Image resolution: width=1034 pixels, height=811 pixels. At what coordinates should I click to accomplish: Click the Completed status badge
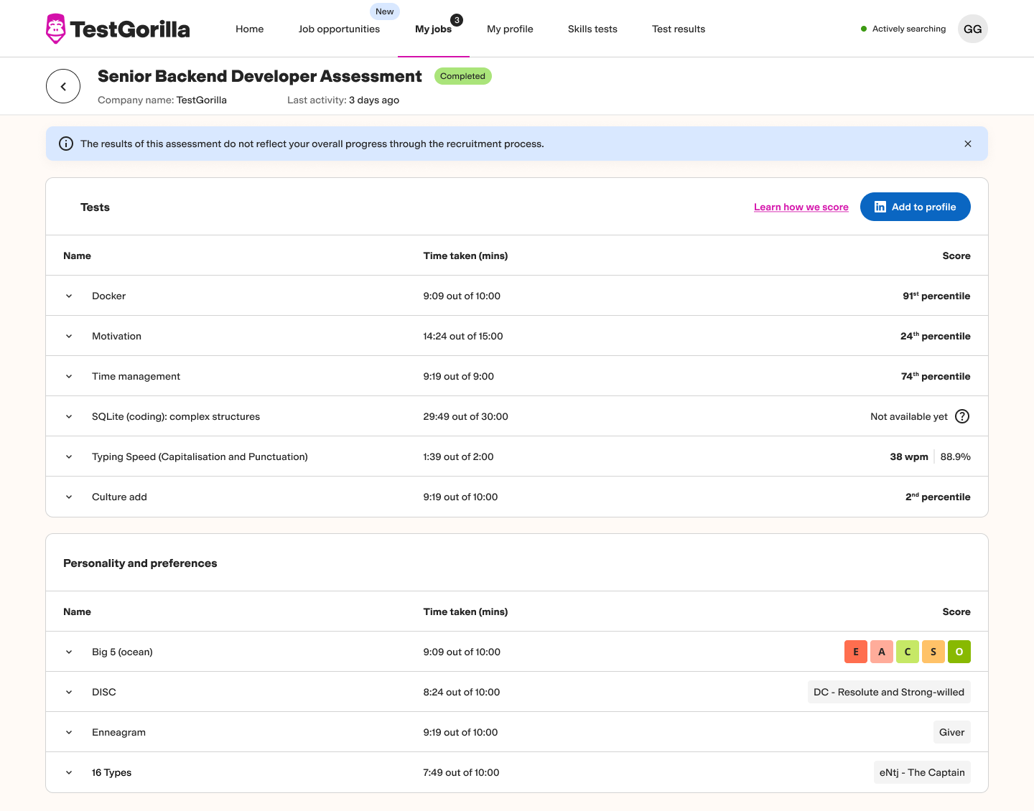(x=463, y=76)
